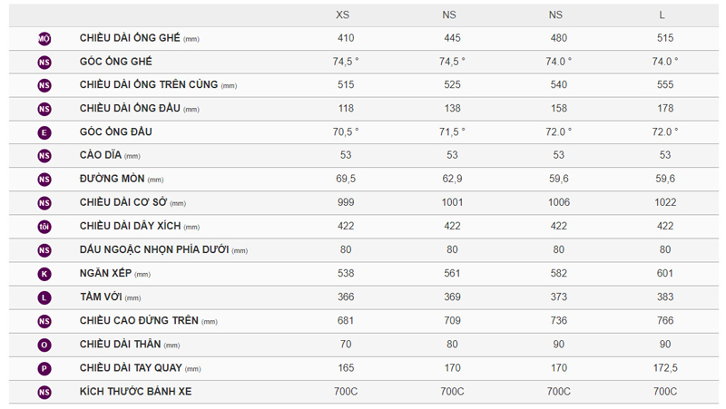Screen dimensions: 726x409
Task: Click the purple icon beside Cào dĩa
Action: (44, 156)
